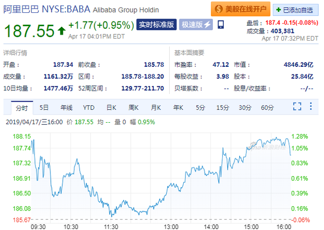
Task: Click share capital value 25.84亿
Action: click(302, 76)
